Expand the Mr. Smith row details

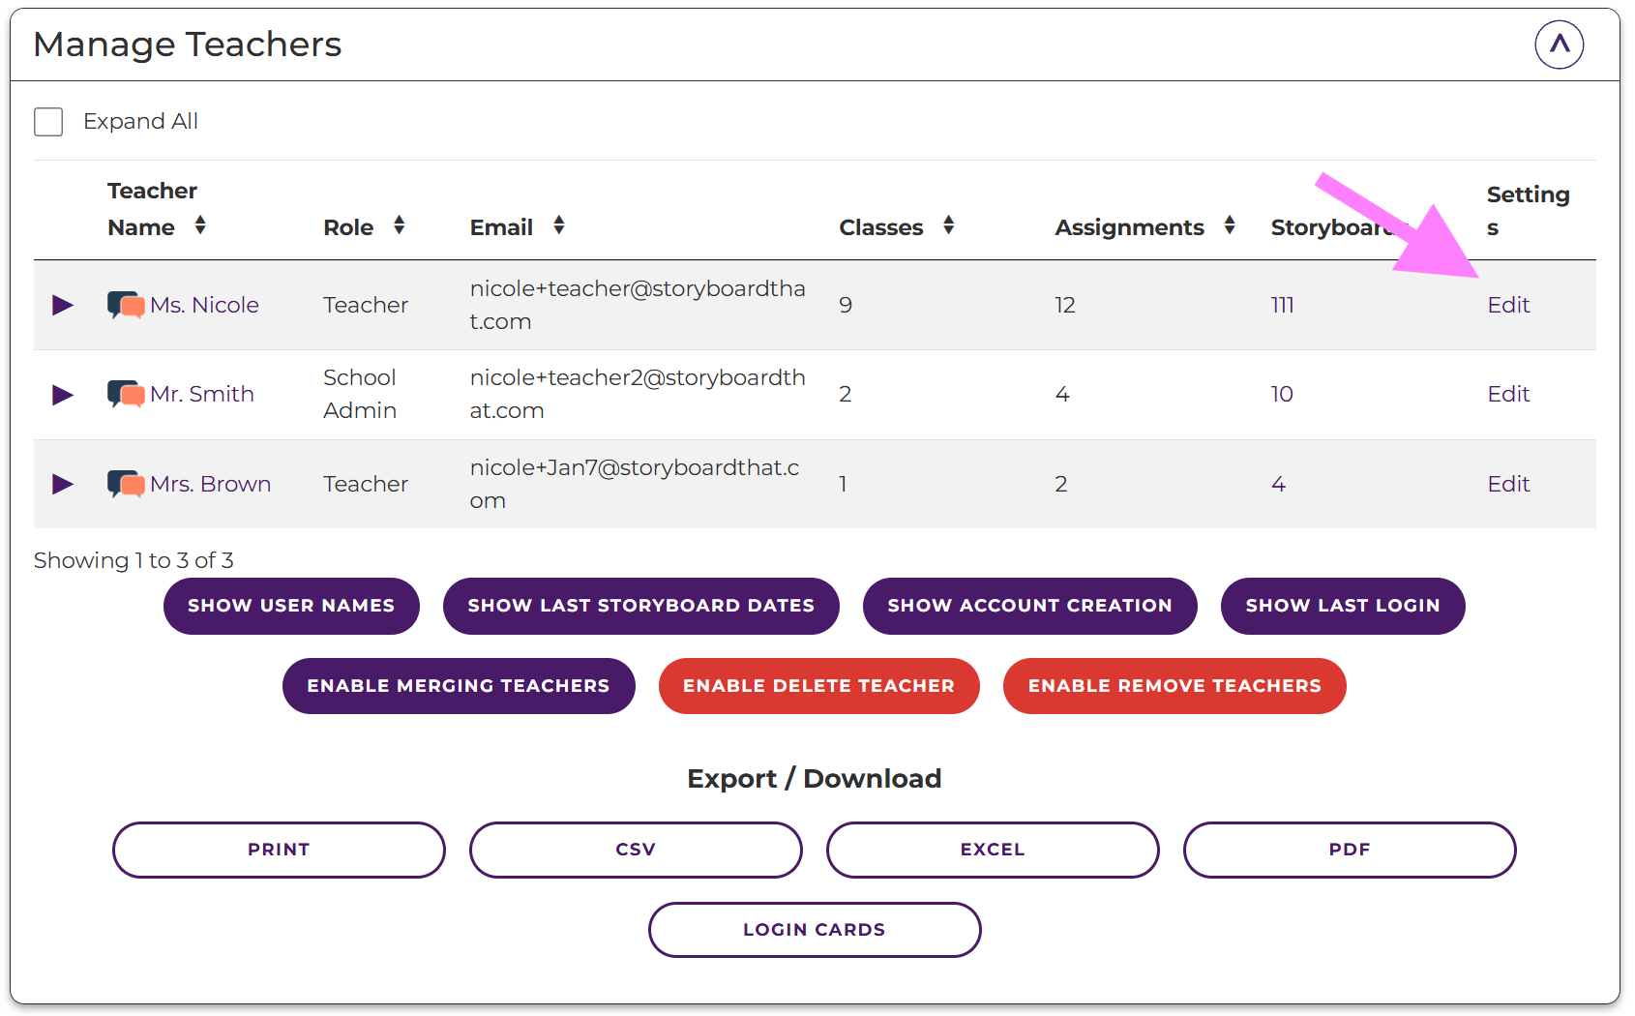click(x=63, y=394)
